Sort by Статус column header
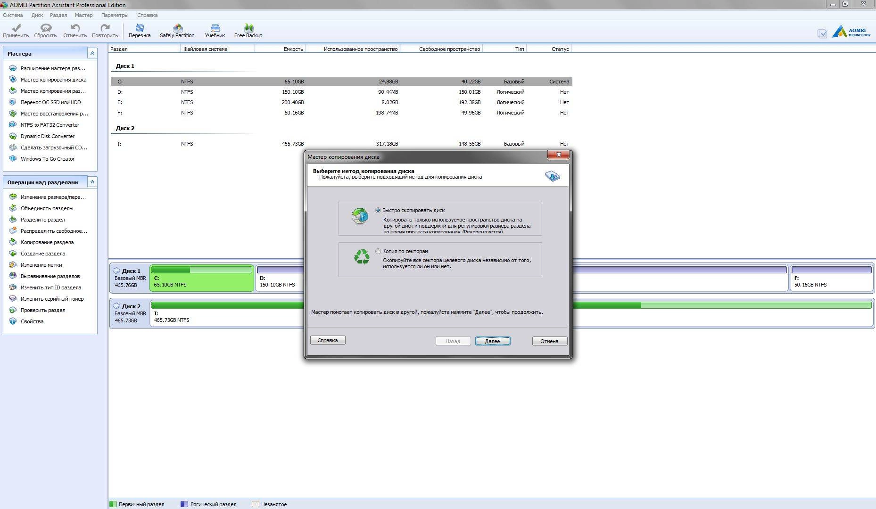 point(549,49)
